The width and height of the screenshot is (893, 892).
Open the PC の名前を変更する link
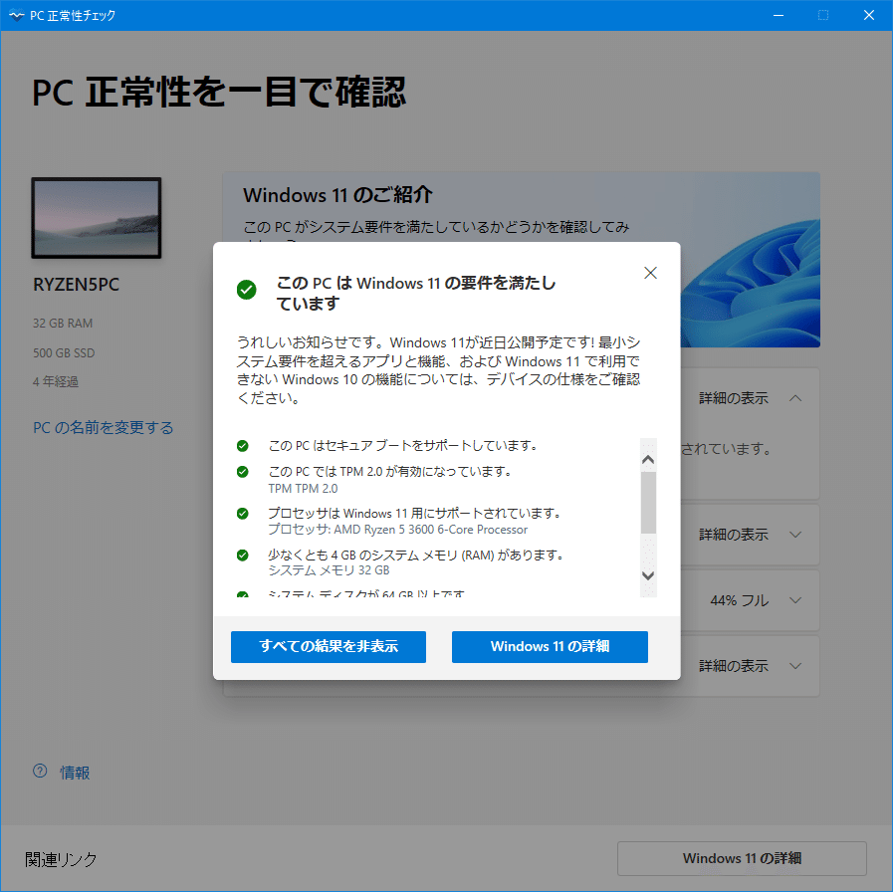(x=104, y=428)
